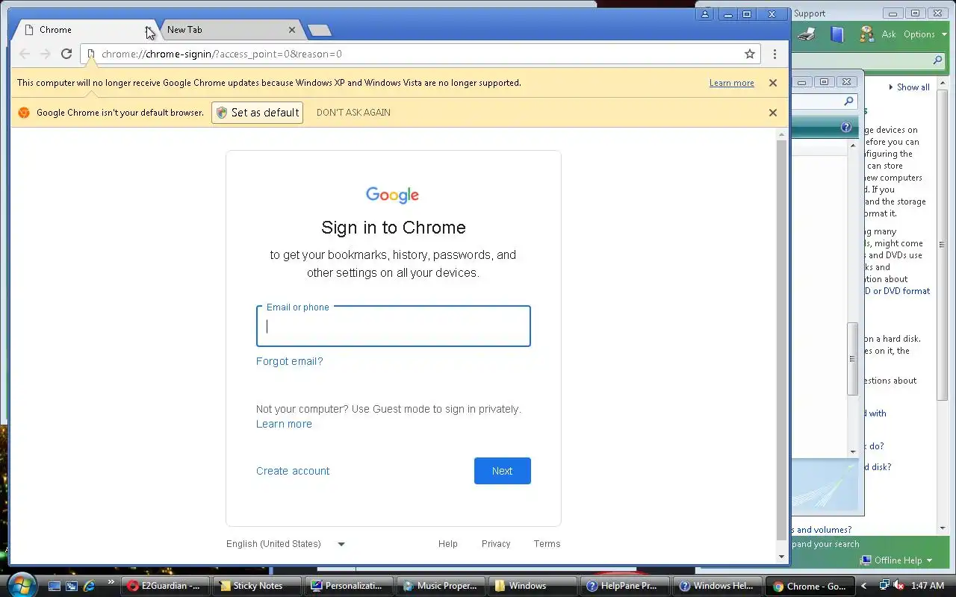
Task: Switch to the New Tab tab
Action: coord(224,30)
